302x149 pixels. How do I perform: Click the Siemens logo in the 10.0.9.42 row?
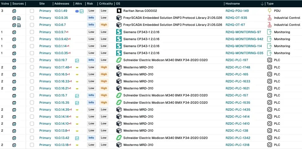pyautogui.click(x=119, y=39)
